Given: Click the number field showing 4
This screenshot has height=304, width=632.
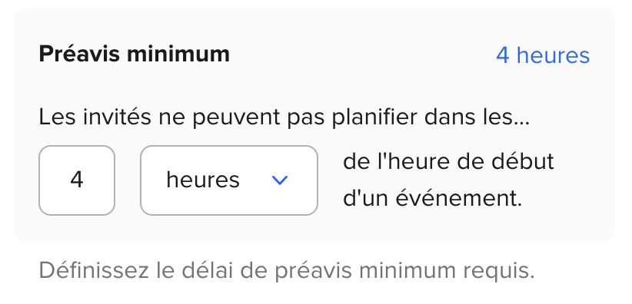Looking at the screenshot, I should click(77, 180).
